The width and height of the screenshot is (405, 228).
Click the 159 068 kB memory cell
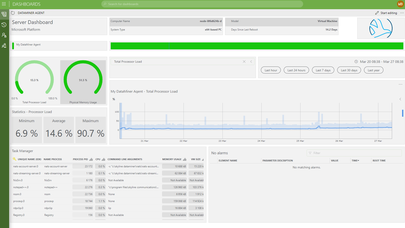pyautogui.click(x=174, y=201)
